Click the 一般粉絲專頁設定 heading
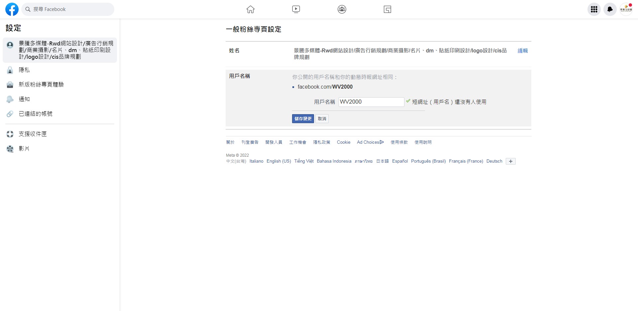Viewport: 638px width, 311px height. pos(254,30)
